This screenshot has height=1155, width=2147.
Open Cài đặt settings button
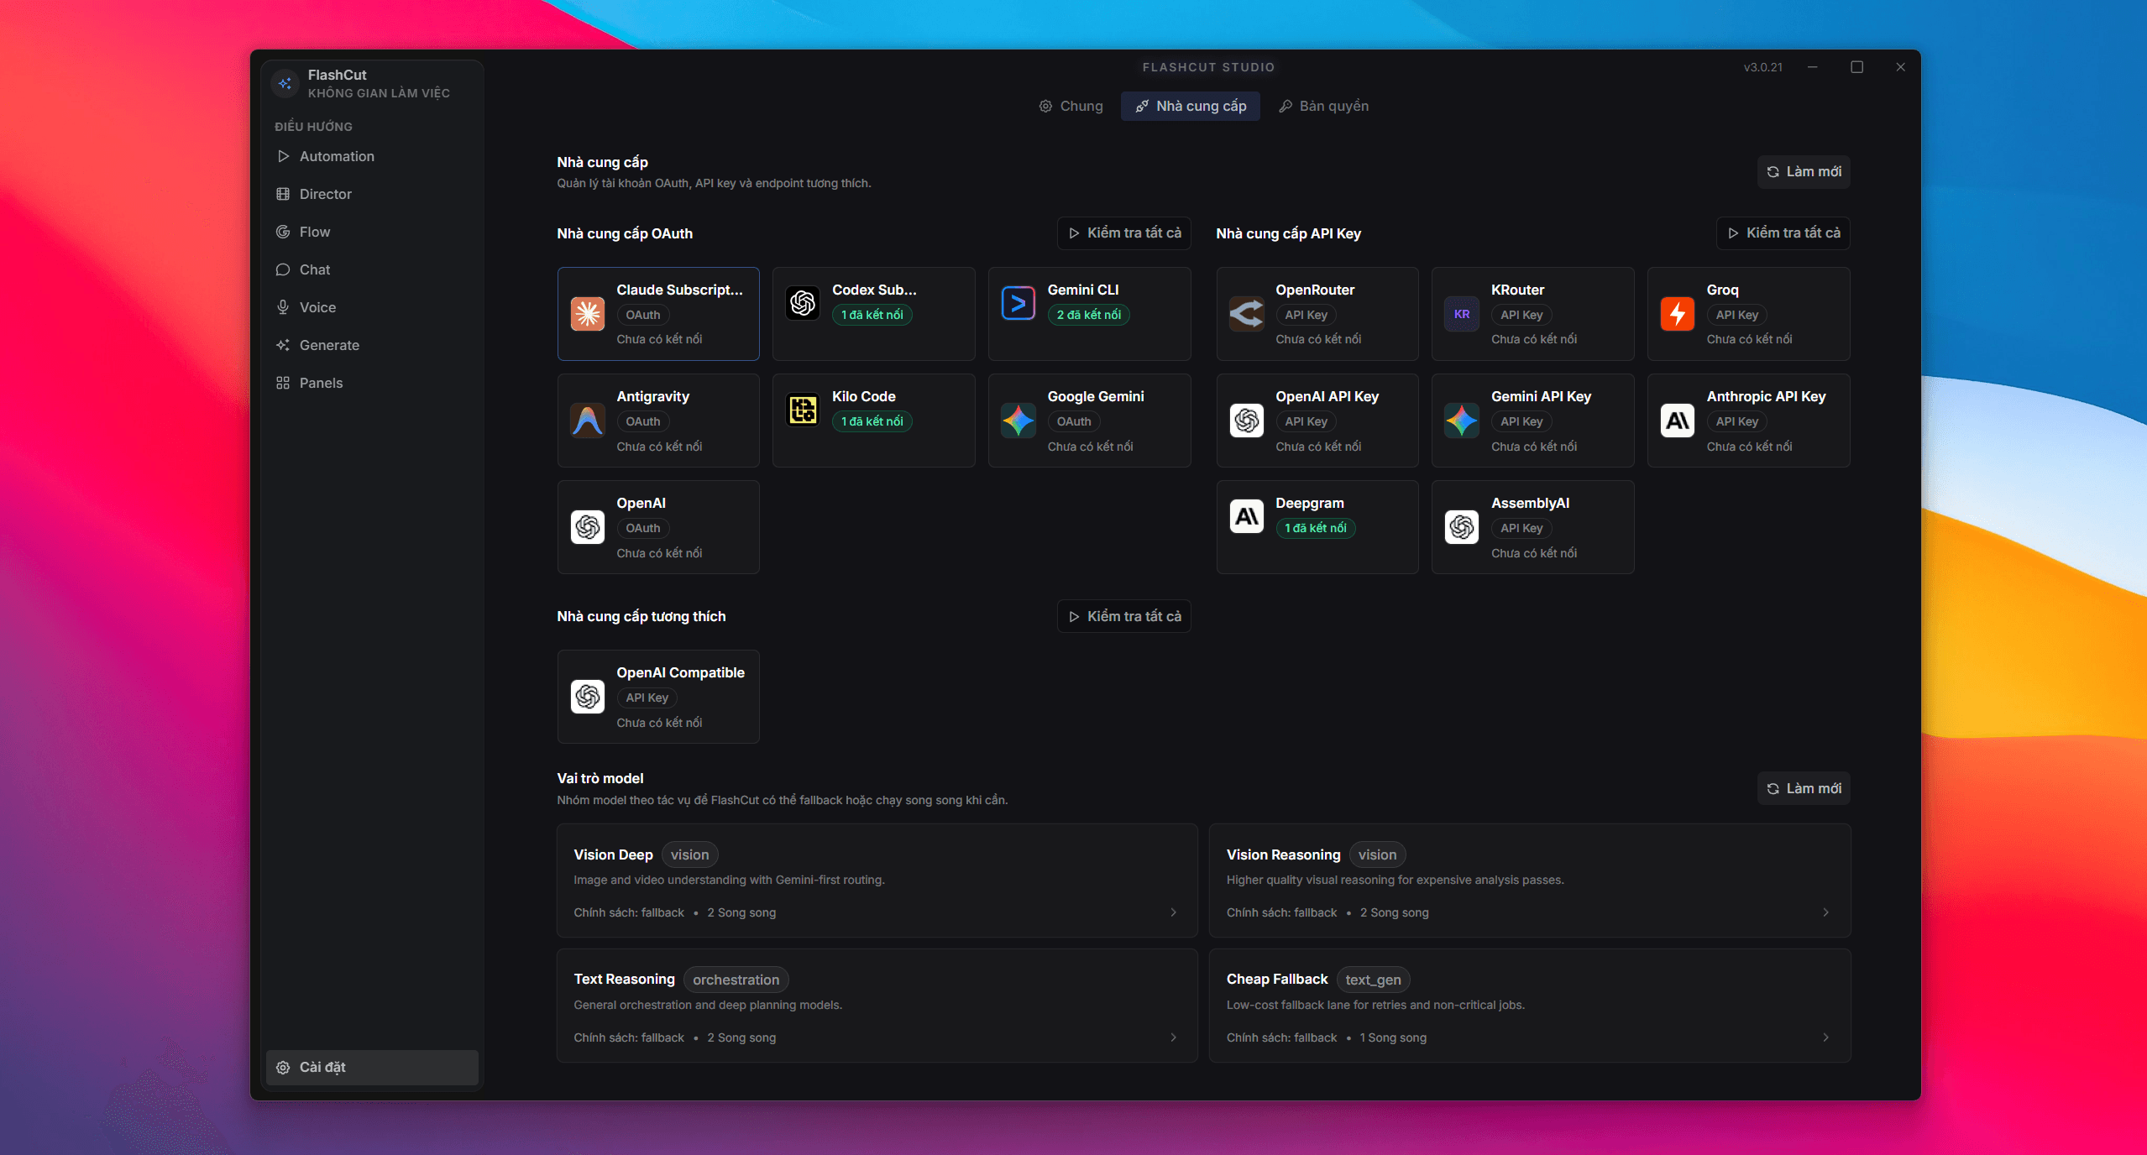coord(372,1068)
